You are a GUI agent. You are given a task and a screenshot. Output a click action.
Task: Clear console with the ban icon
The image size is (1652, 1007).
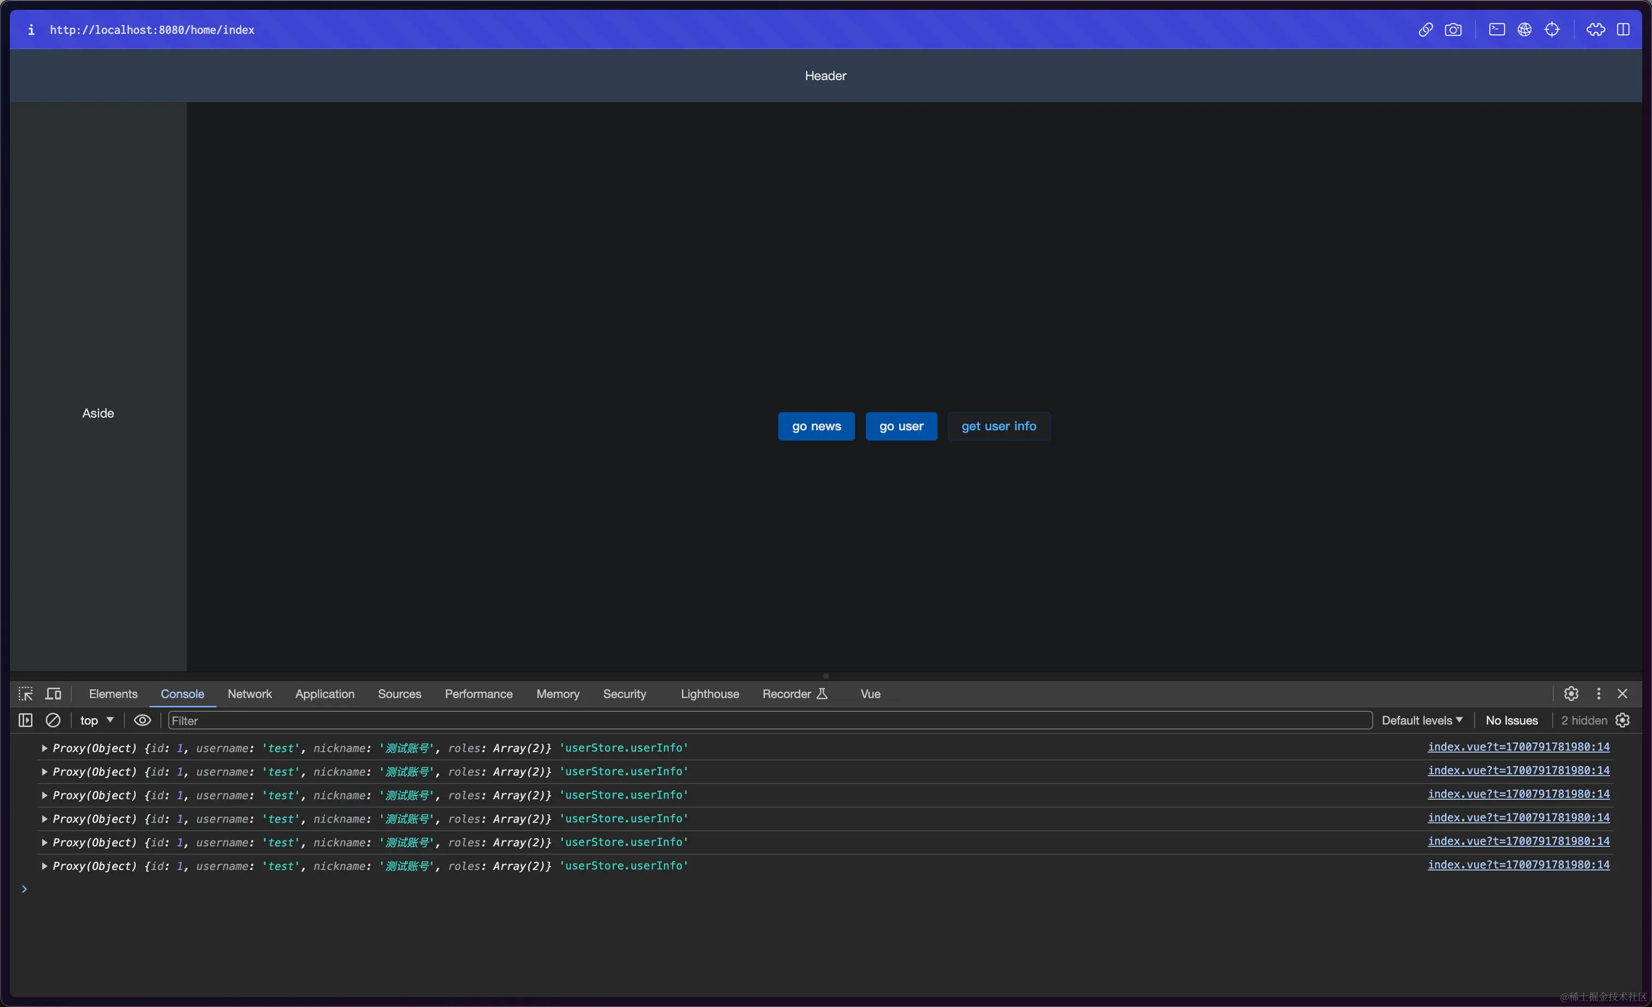(53, 720)
